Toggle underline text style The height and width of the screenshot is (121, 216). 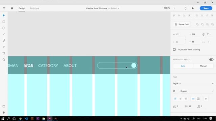206,98
